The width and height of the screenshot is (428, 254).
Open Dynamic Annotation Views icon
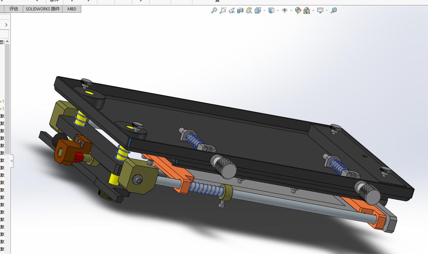pyautogui.click(x=249, y=10)
